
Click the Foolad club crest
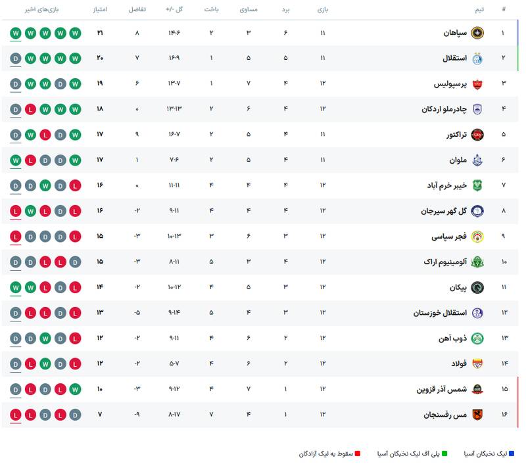click(477, 363)
